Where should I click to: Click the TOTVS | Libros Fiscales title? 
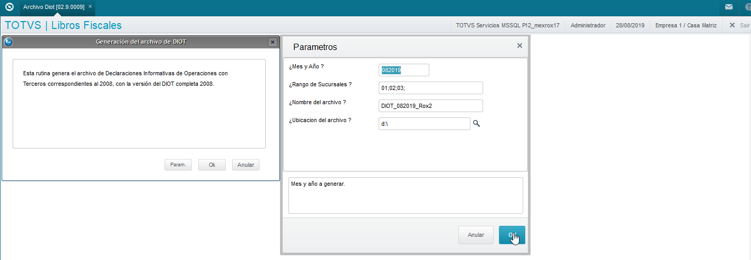coord(63,25)
